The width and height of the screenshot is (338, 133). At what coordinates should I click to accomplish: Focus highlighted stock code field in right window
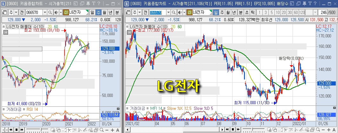click(x=158, y=12)
